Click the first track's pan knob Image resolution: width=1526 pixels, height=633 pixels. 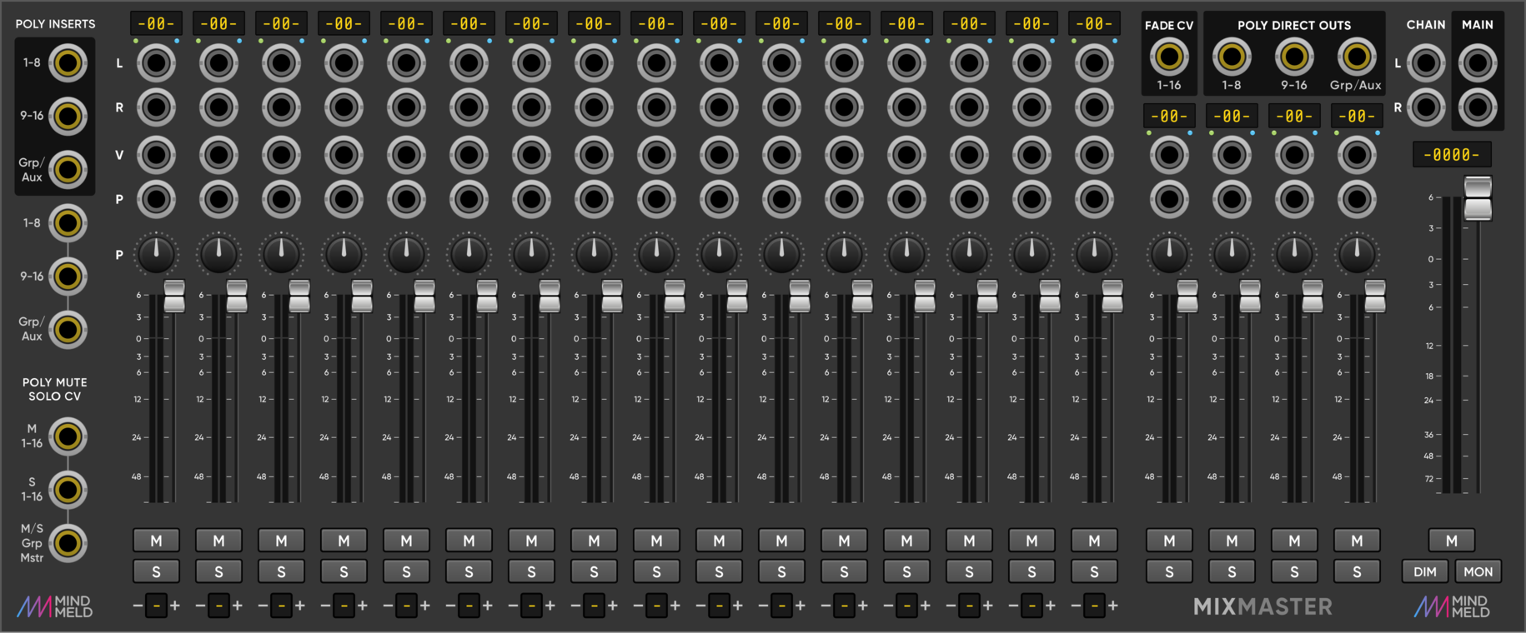[x=156, y=254]
